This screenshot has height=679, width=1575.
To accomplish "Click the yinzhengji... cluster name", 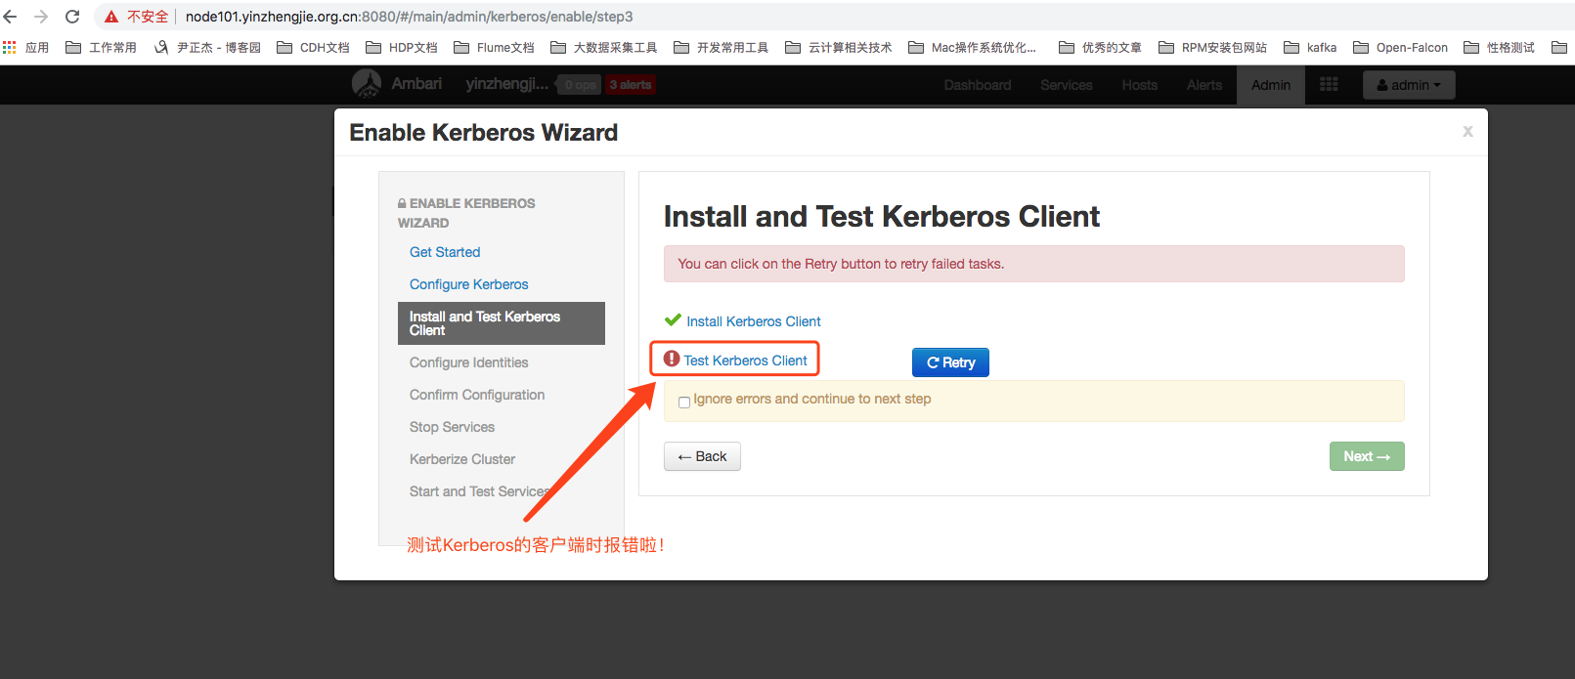I will point(506,84).
